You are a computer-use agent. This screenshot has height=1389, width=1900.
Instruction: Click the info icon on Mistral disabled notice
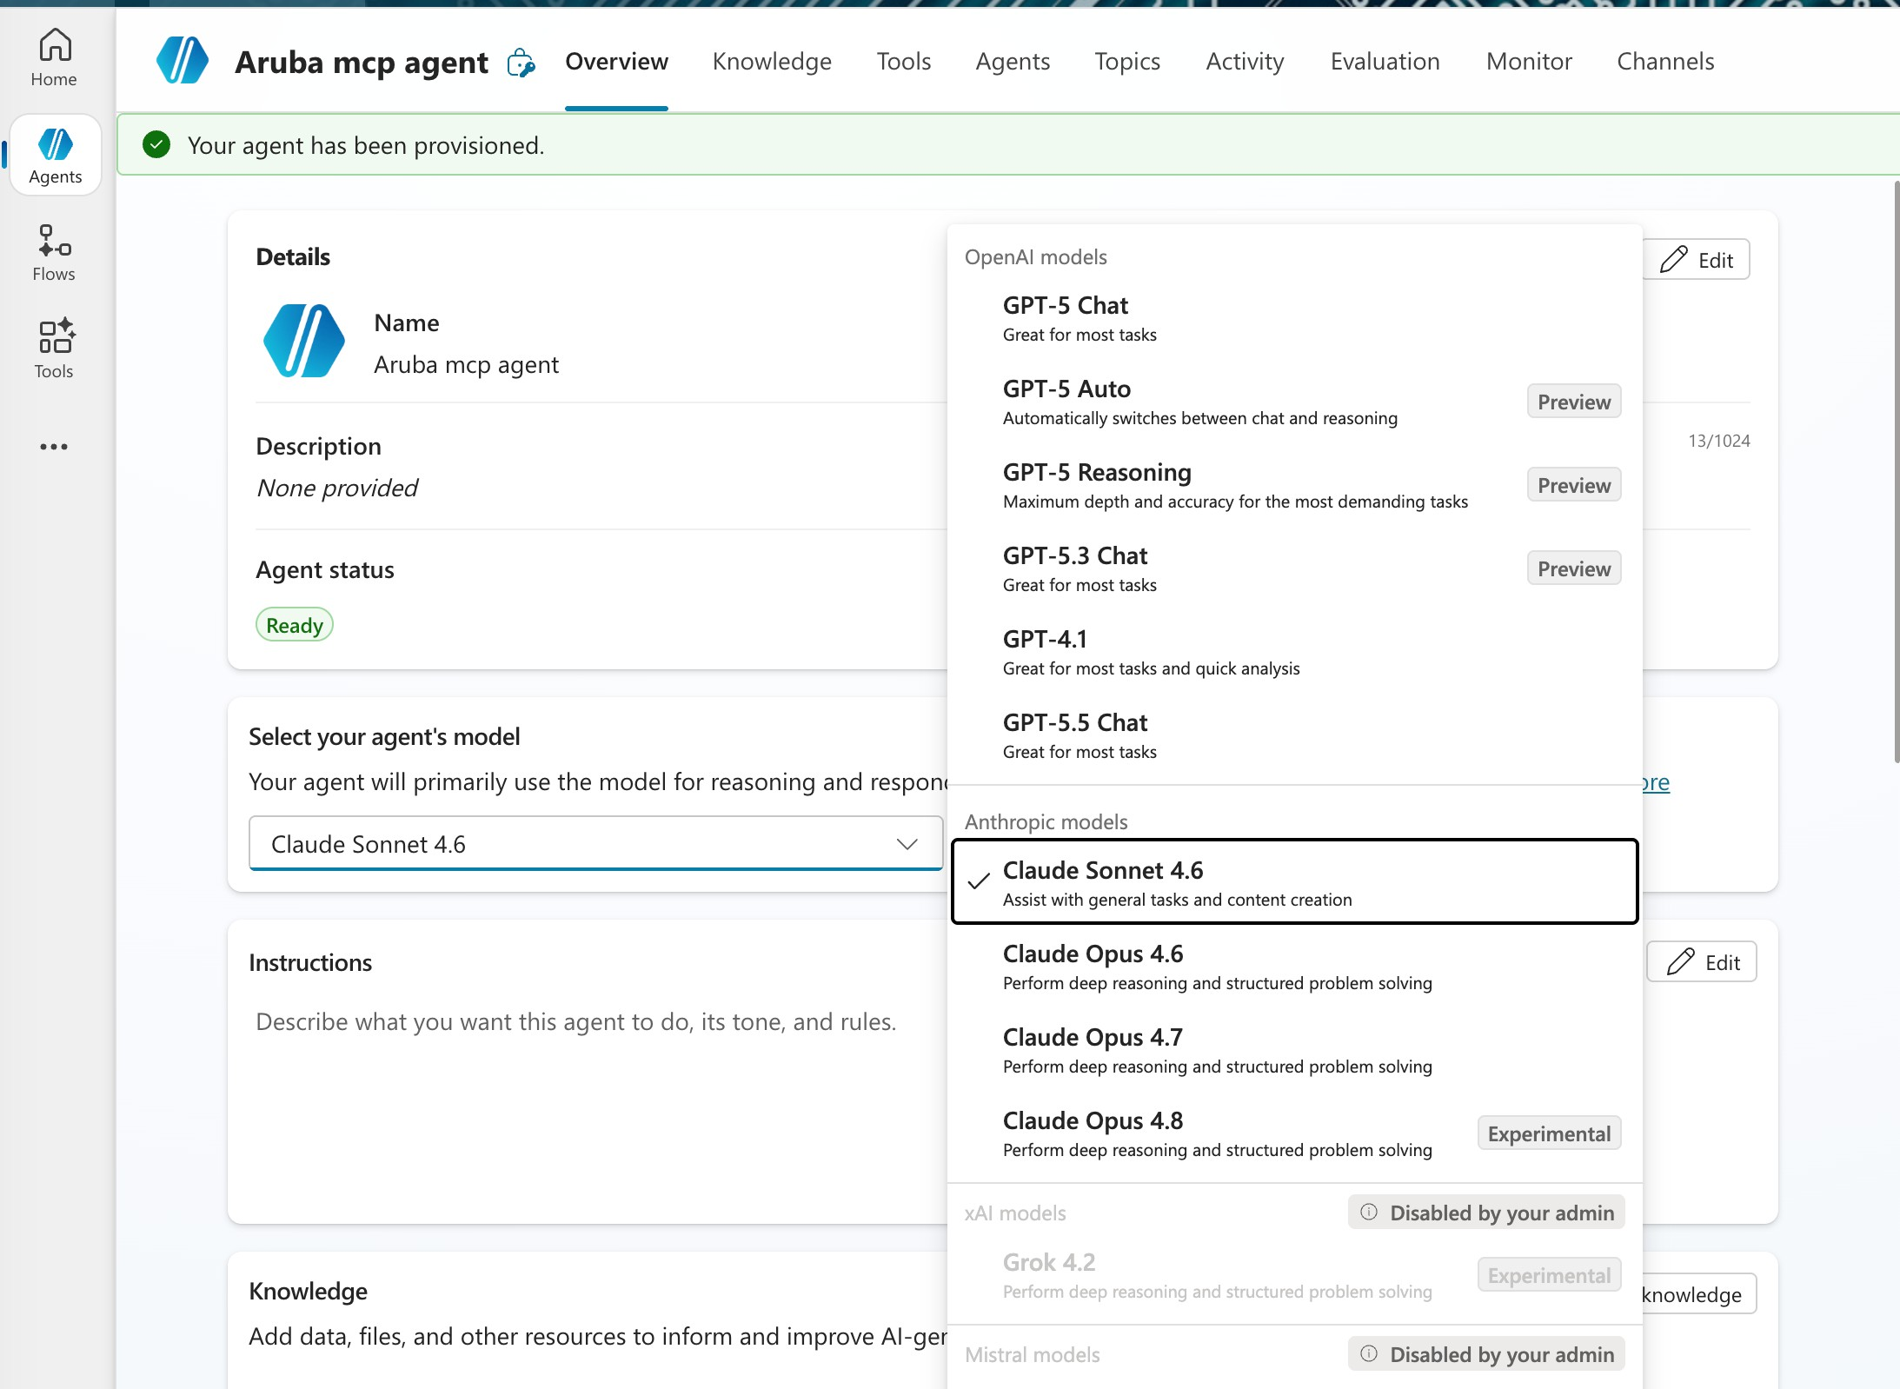tap(1369, 1353)
